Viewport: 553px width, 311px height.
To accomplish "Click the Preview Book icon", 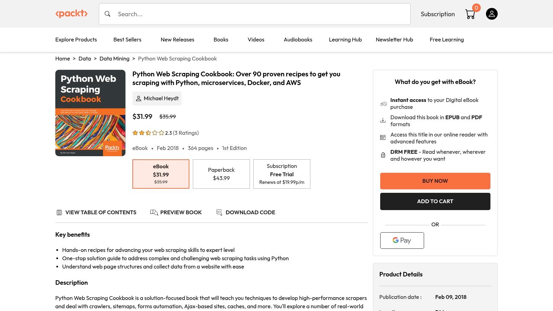I will tap(154, 213).
